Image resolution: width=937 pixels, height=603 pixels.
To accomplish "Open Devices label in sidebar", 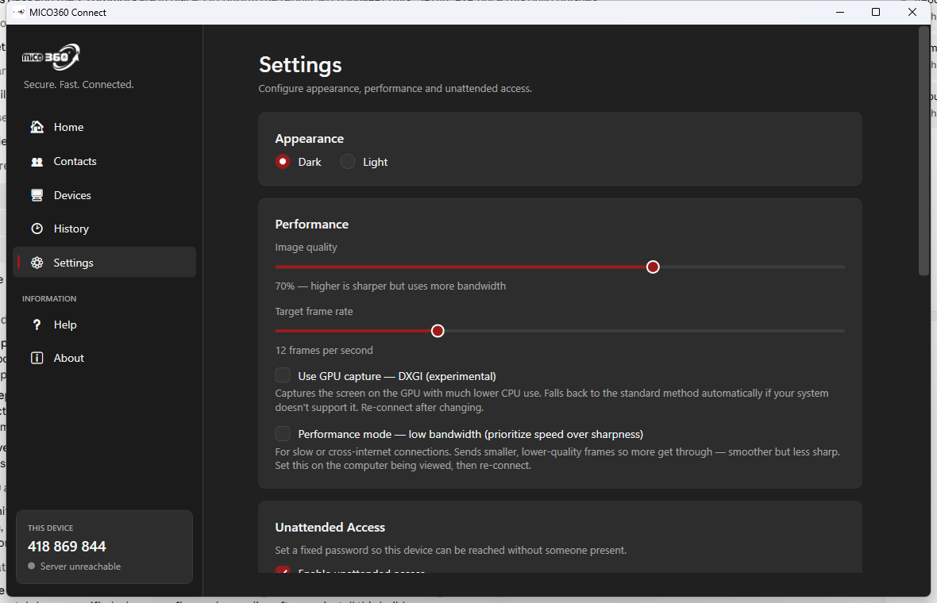I will coord(72,195).
